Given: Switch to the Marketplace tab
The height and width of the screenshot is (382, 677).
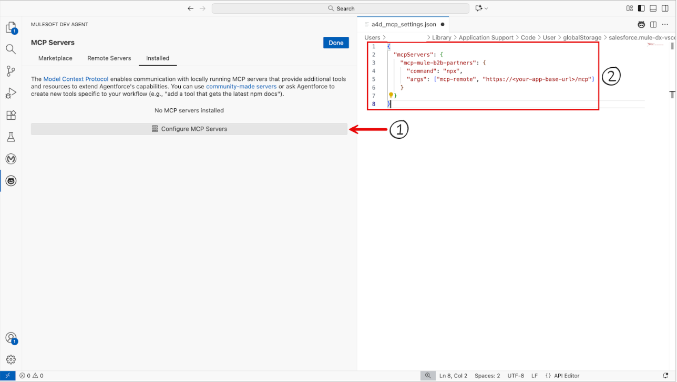Looking at the screenshot, I should coord(55,58).
